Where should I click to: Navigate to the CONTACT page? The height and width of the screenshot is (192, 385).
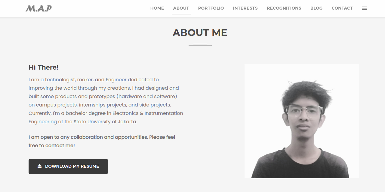pos(342,8)
